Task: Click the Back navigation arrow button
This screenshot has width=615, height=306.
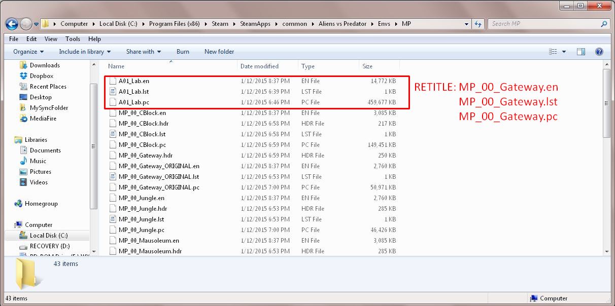Action: click(12, 24)
